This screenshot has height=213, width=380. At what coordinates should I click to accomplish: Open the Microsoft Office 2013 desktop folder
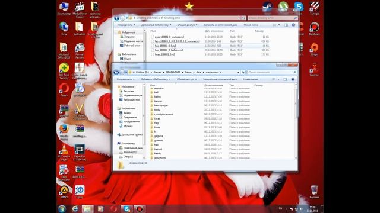tap(64, 51)
